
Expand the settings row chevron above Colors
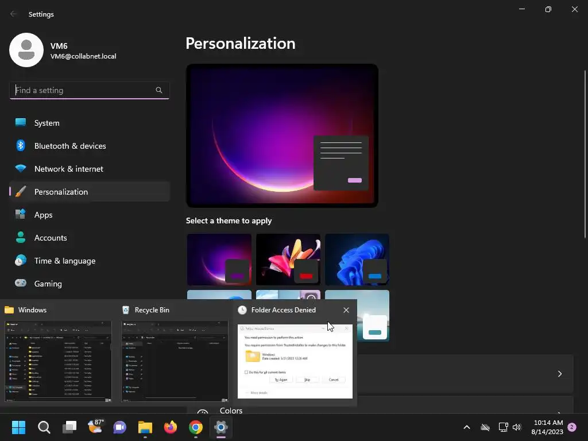coord(559,374)
